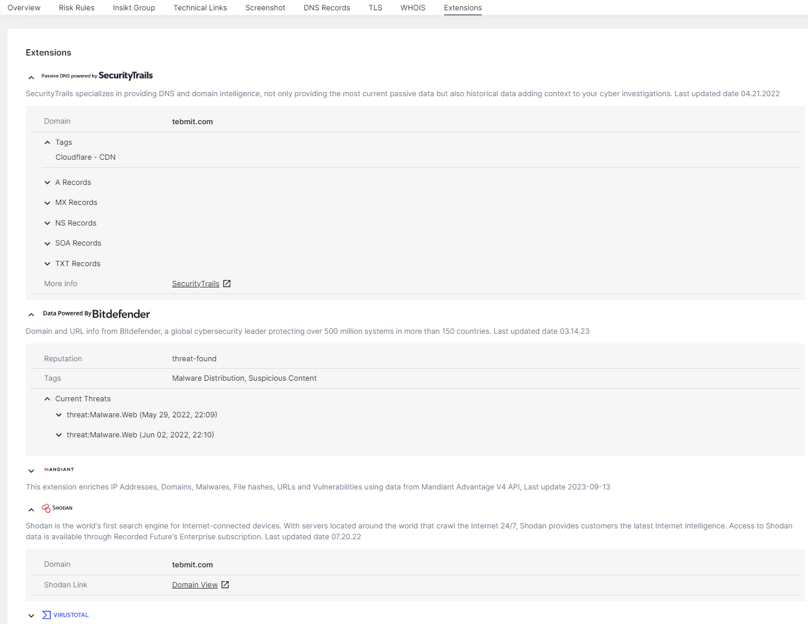Expand NS Records details
Screen dimensions: 808x624
click(x=47, y=223)
